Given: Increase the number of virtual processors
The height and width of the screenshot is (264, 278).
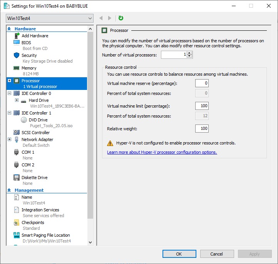Looking at the screenshot, I should [190, 53].
